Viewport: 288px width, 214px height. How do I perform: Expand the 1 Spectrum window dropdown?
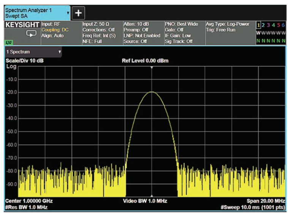click(x=33, y=52)
